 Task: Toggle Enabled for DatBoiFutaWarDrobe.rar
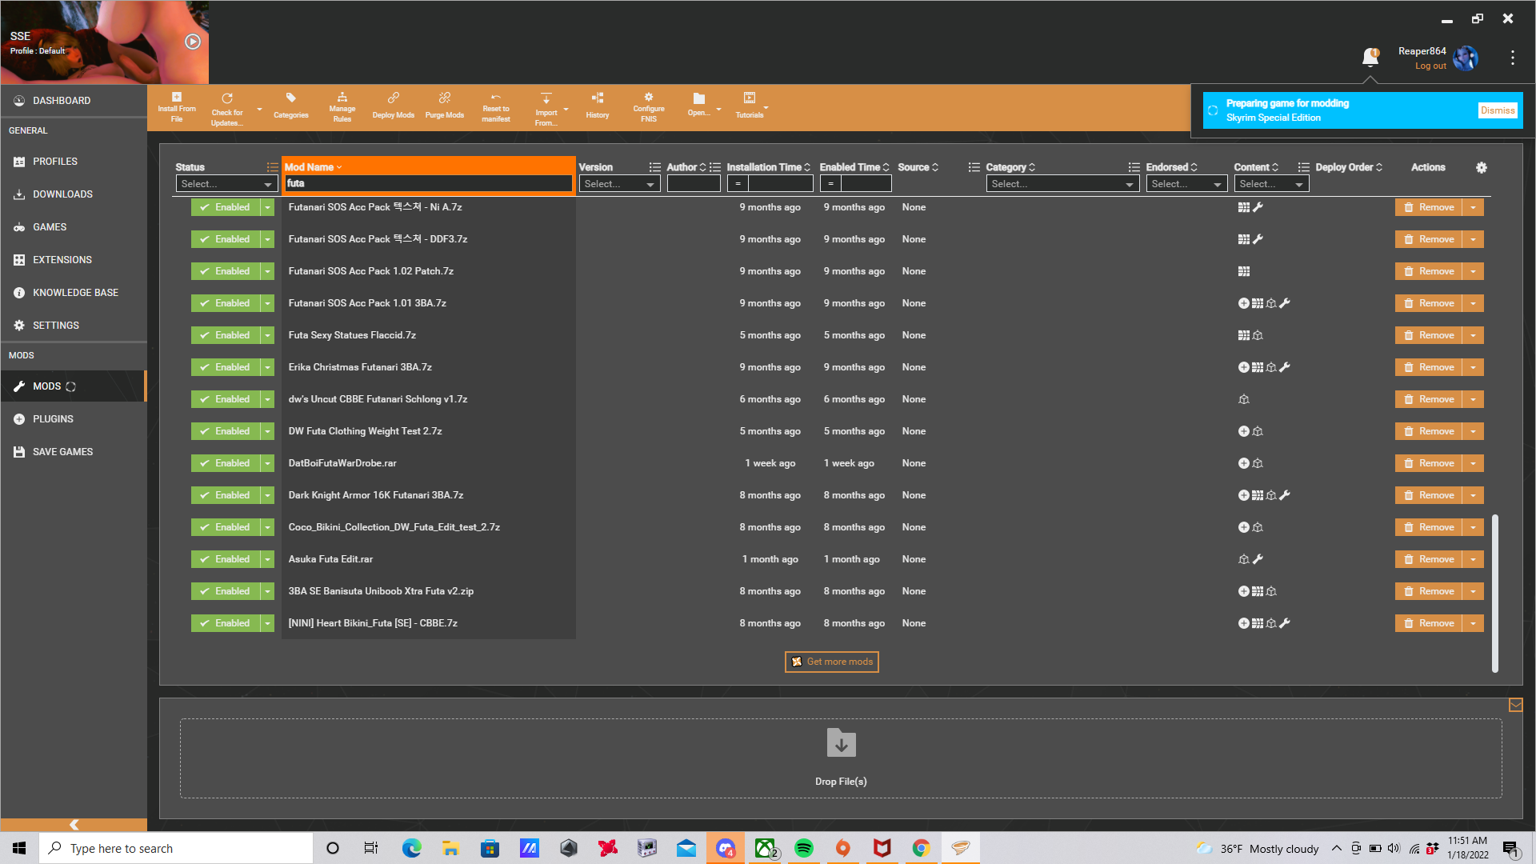226,463
